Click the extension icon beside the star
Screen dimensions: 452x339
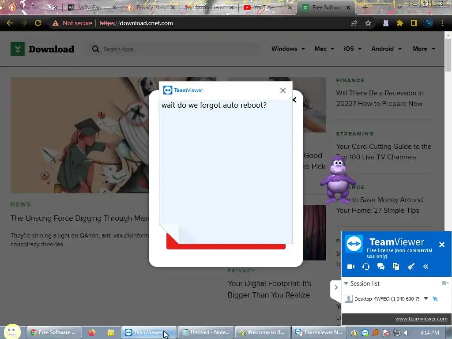[386, 23]
